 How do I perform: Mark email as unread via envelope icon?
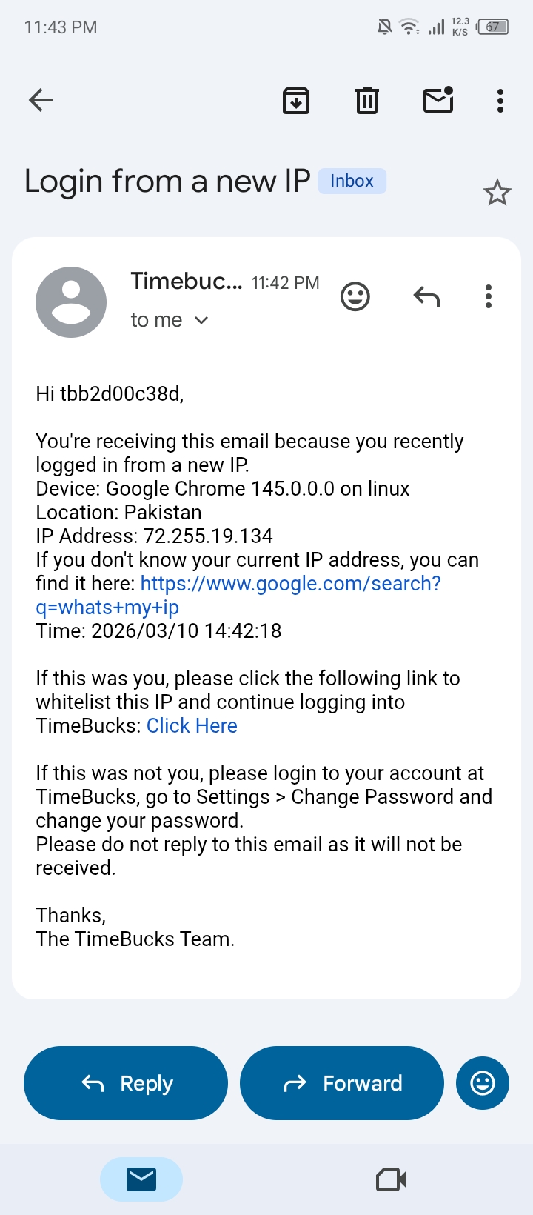coord(438,100)
